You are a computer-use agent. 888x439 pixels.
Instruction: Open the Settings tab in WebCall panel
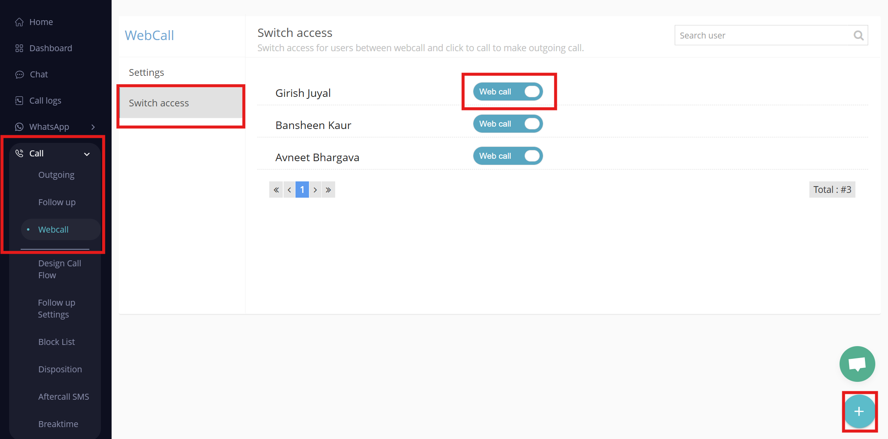pyautogui.click(x=146, y=73)
